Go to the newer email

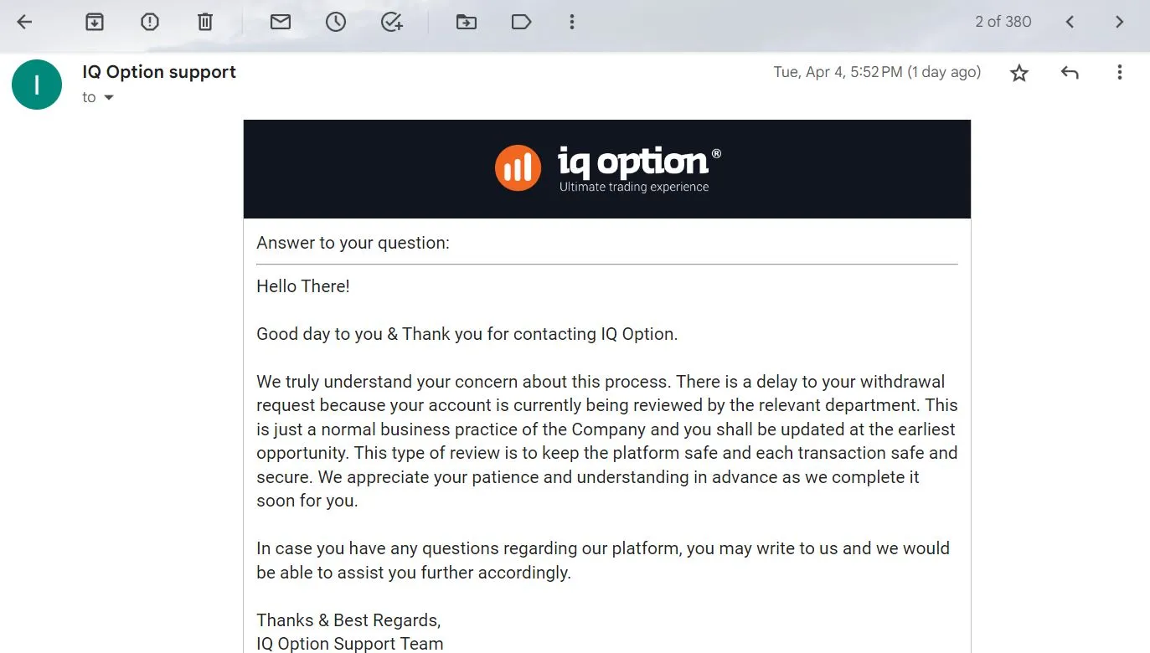1070,23
